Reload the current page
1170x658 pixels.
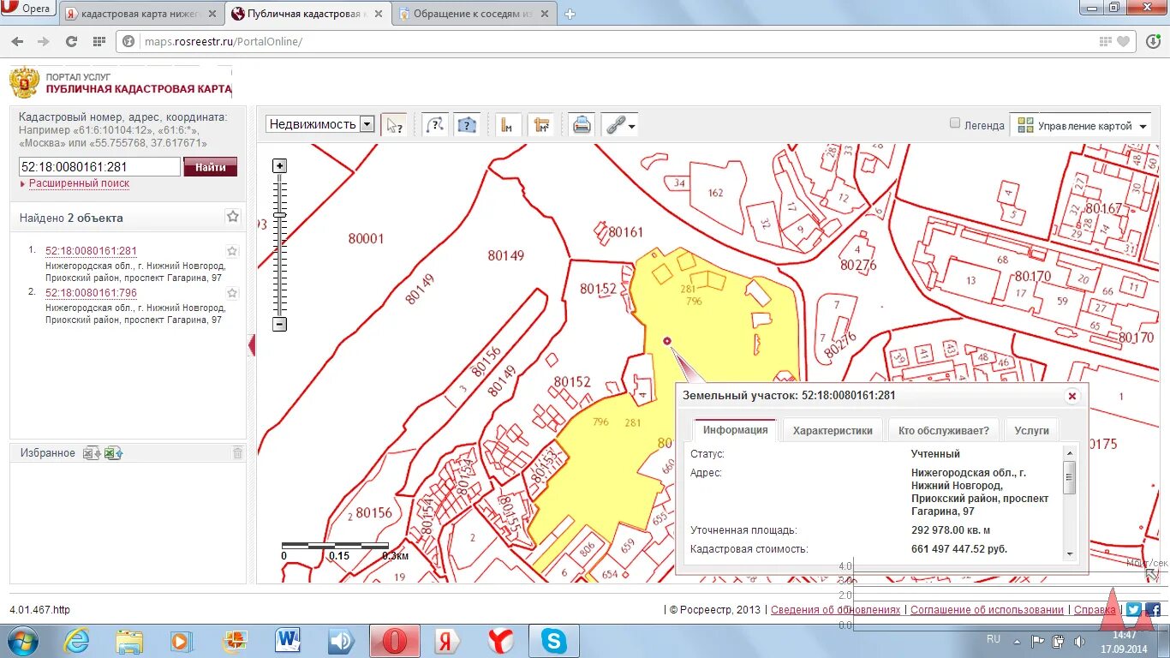click(71, 41)
